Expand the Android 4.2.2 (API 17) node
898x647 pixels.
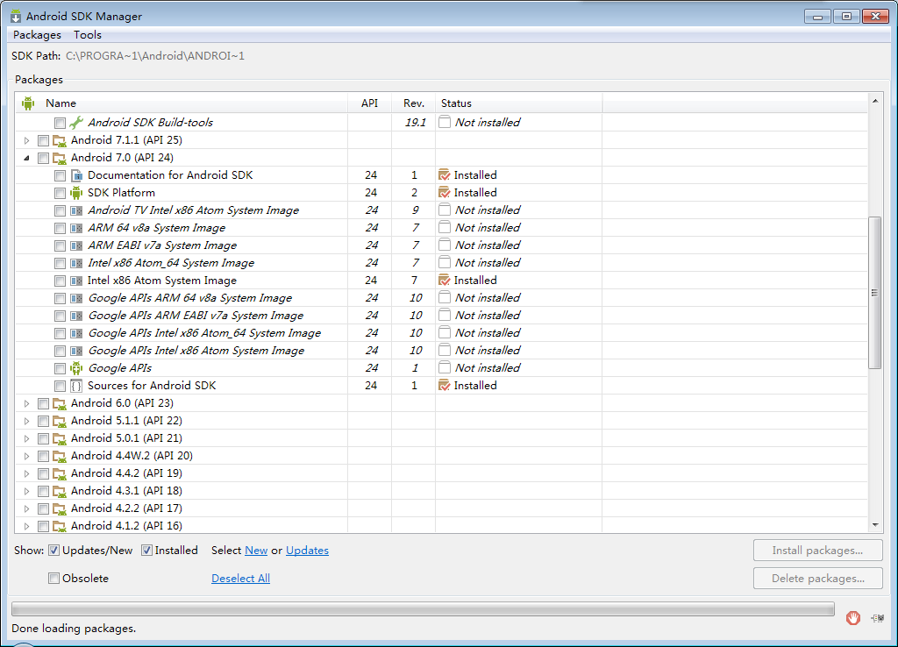click(x=26, y=508)
